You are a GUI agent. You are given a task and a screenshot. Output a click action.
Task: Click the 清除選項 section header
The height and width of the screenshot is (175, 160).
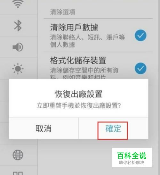(x=62, y=12)
